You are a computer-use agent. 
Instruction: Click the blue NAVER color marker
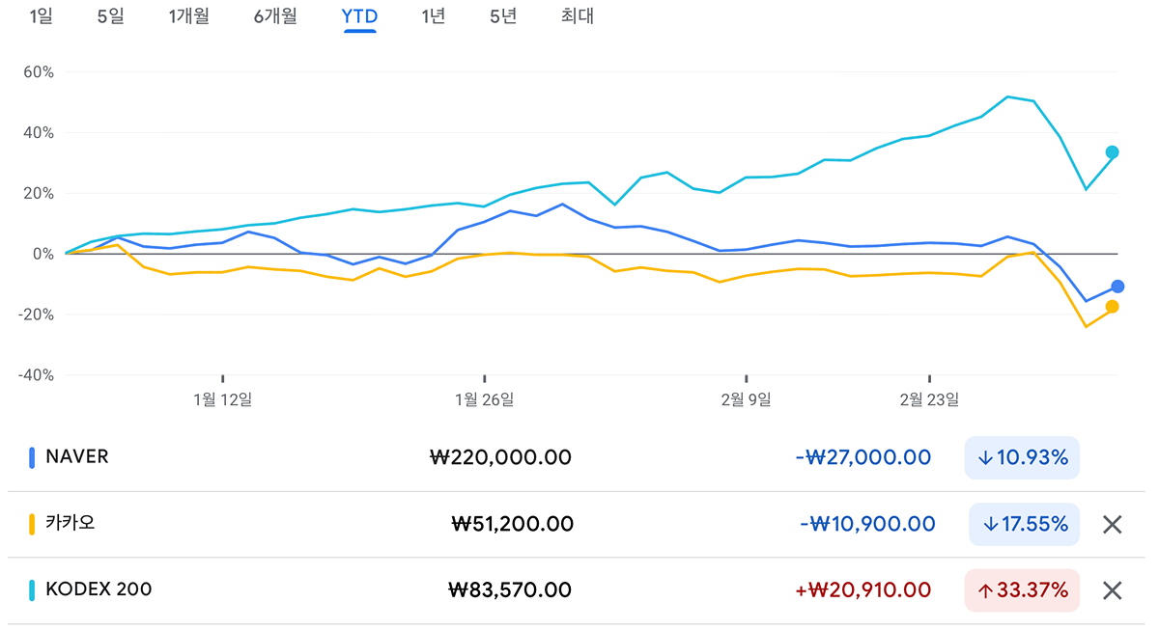point(33,457)
